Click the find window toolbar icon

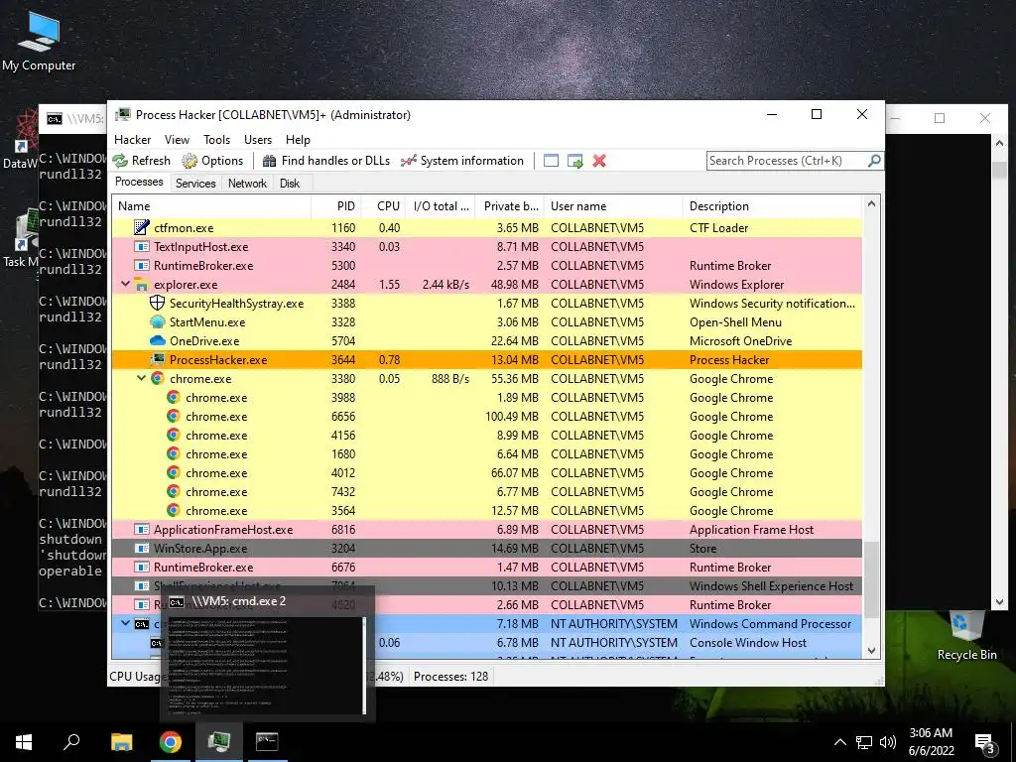551,161
